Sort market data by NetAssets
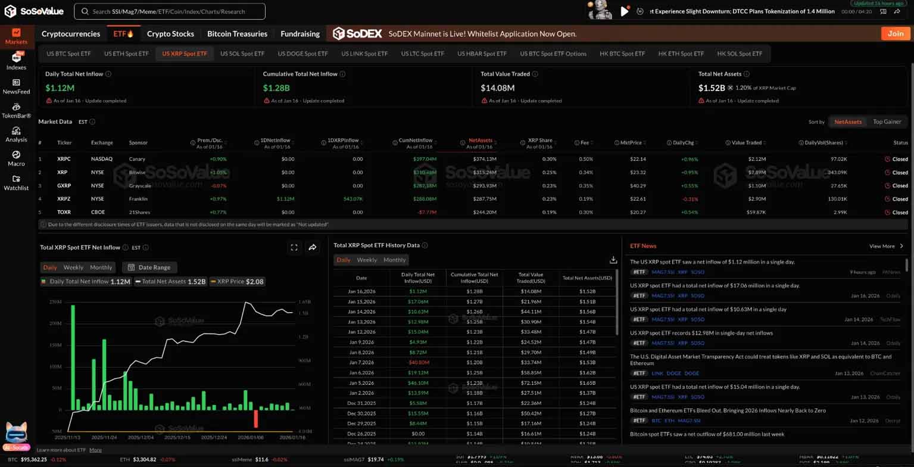914x467 pixels. click(x=848, y=122)
